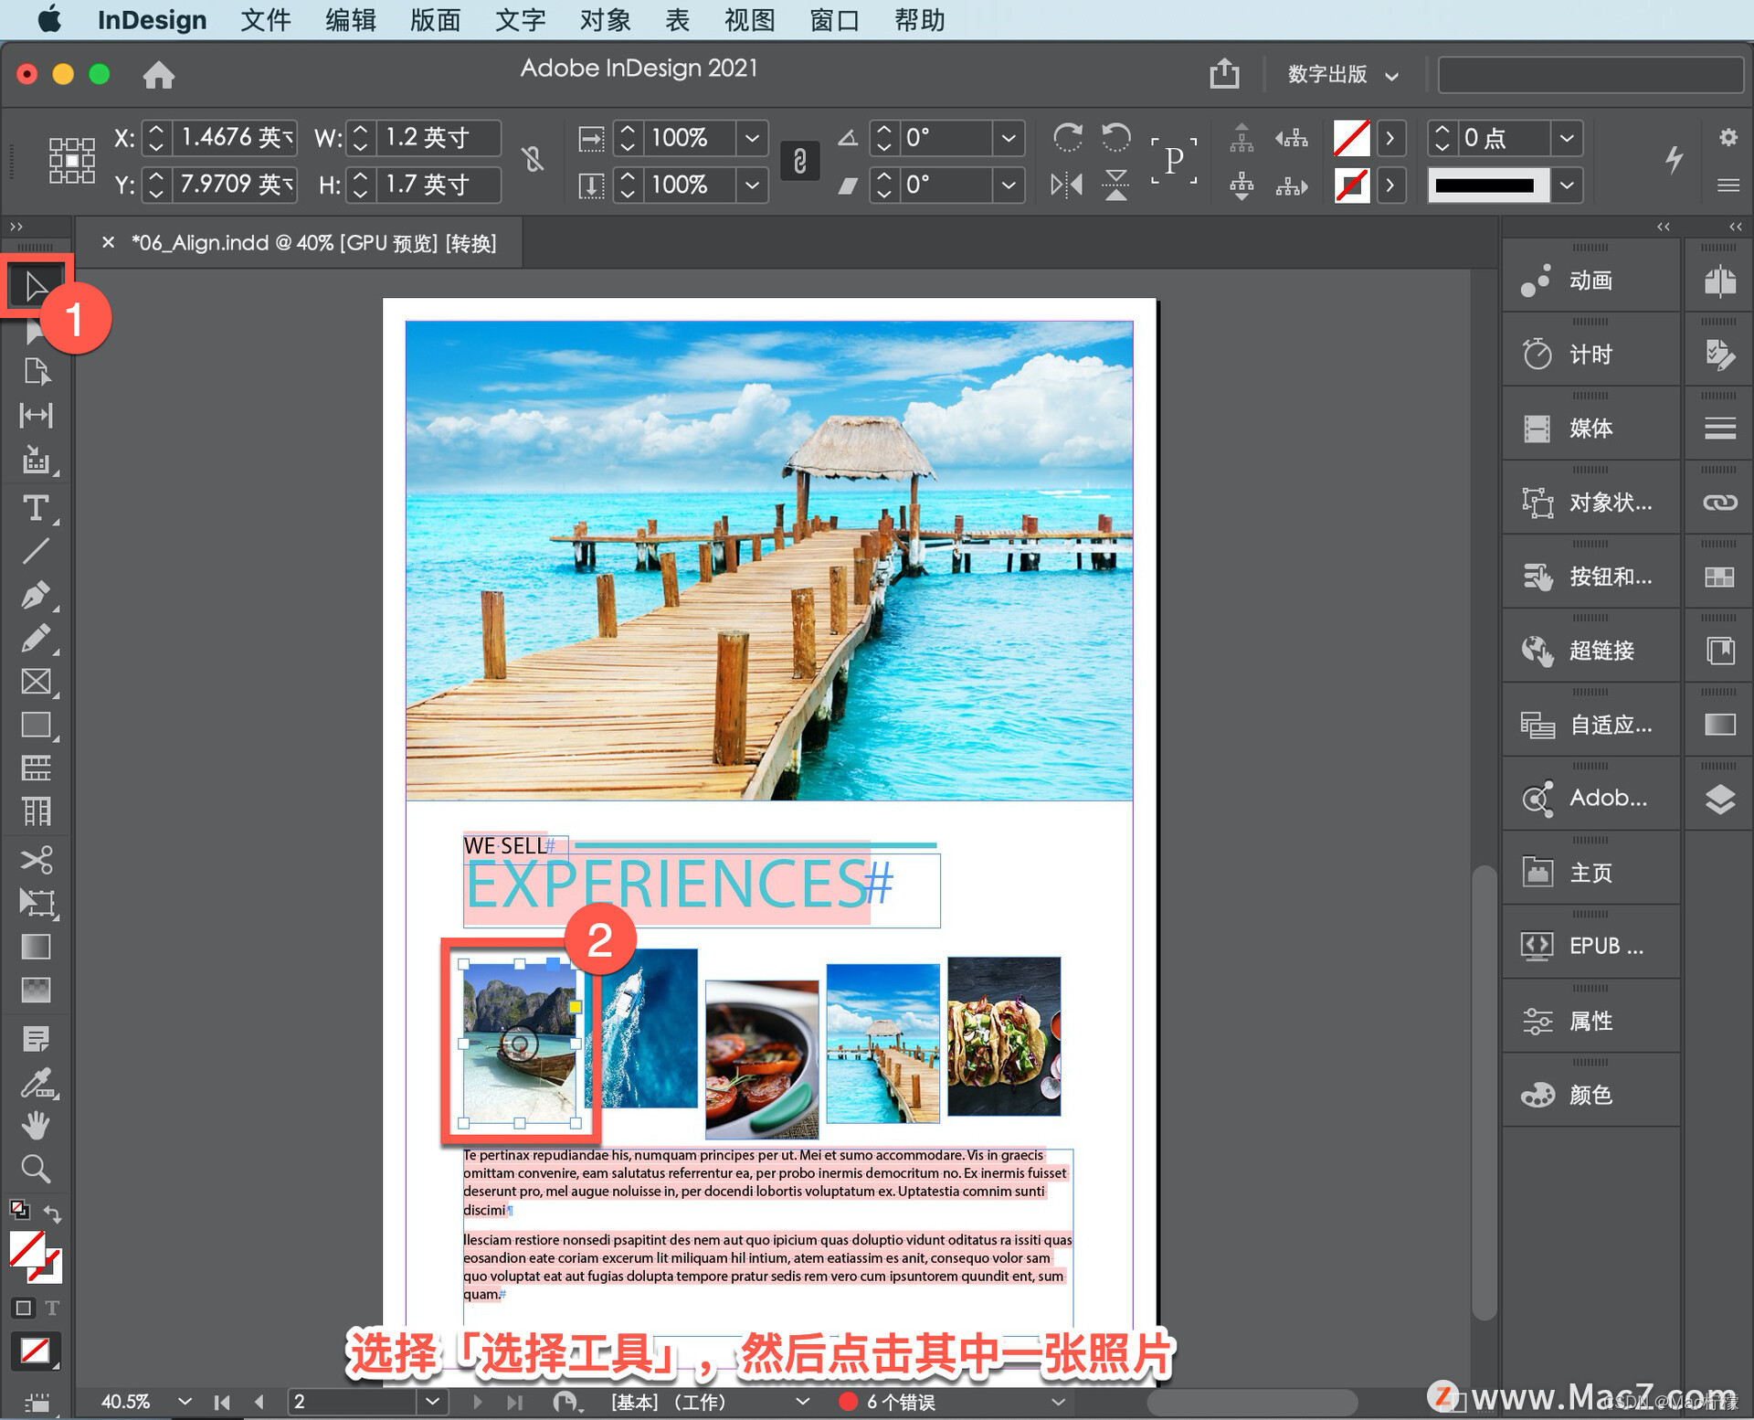Toggle the constrain width and height proportions link

click(x=534, y=160)
